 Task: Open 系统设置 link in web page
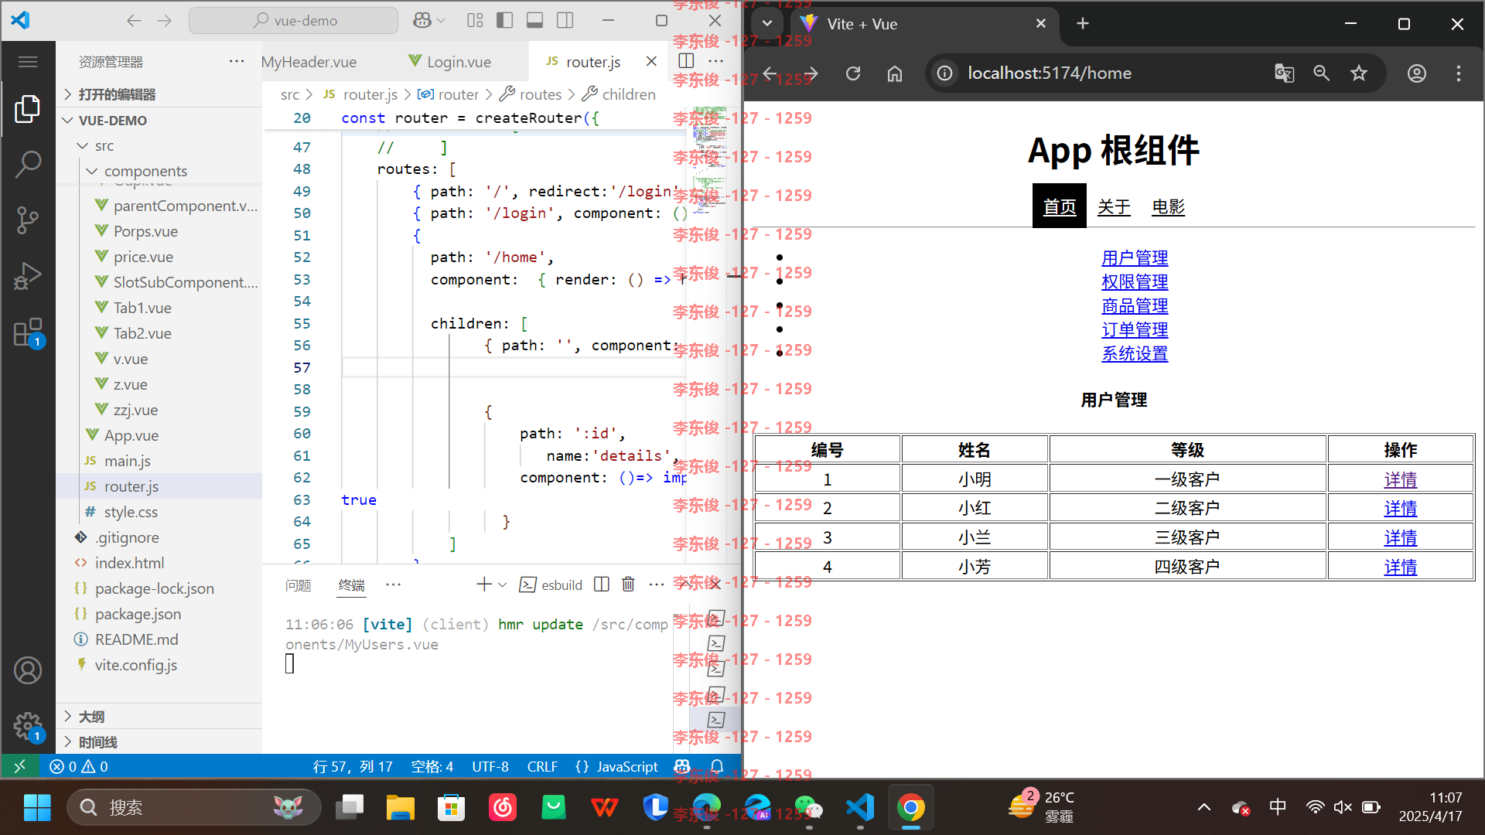pos(1135,354)
